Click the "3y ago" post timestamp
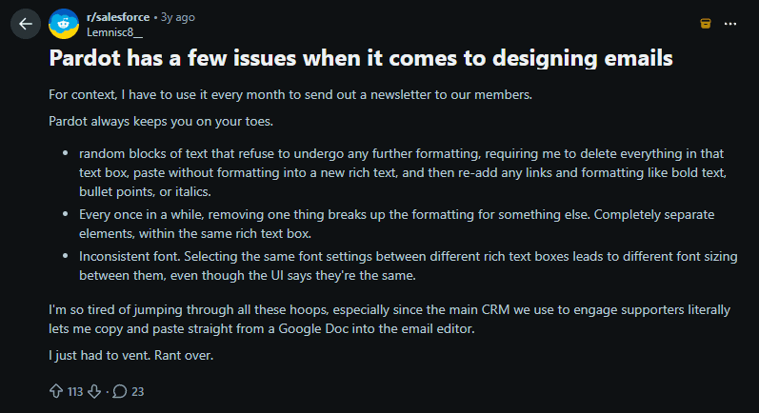Screen dimensions: 759x413 (178, 17)
